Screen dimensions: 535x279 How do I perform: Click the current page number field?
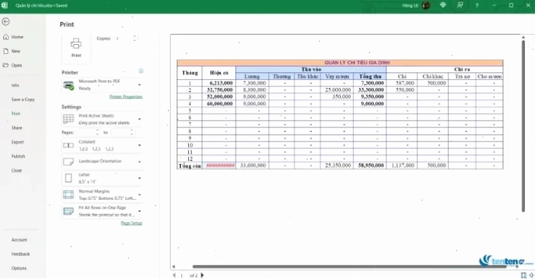pyautogui.click(x=182, y=275)
